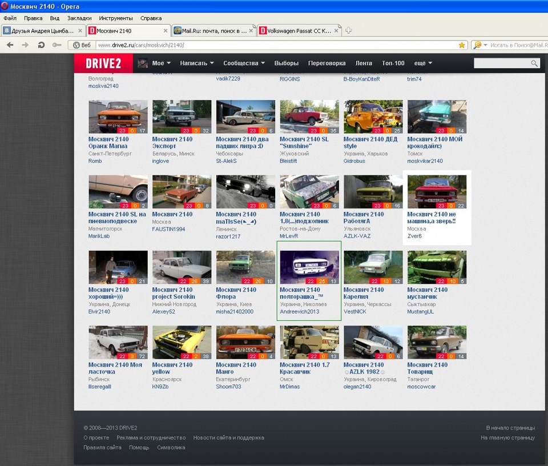Open link Москвич 2140 Манго

coord(236,368)
